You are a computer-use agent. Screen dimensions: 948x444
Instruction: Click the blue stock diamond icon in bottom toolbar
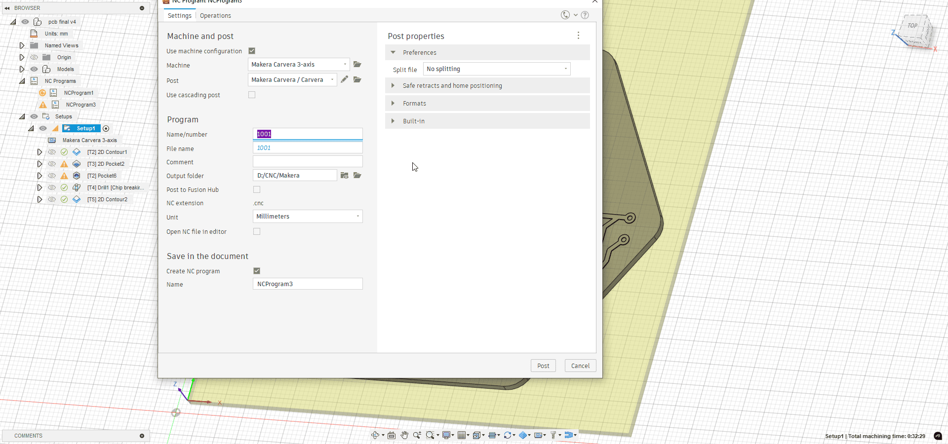tap(523, 435)
